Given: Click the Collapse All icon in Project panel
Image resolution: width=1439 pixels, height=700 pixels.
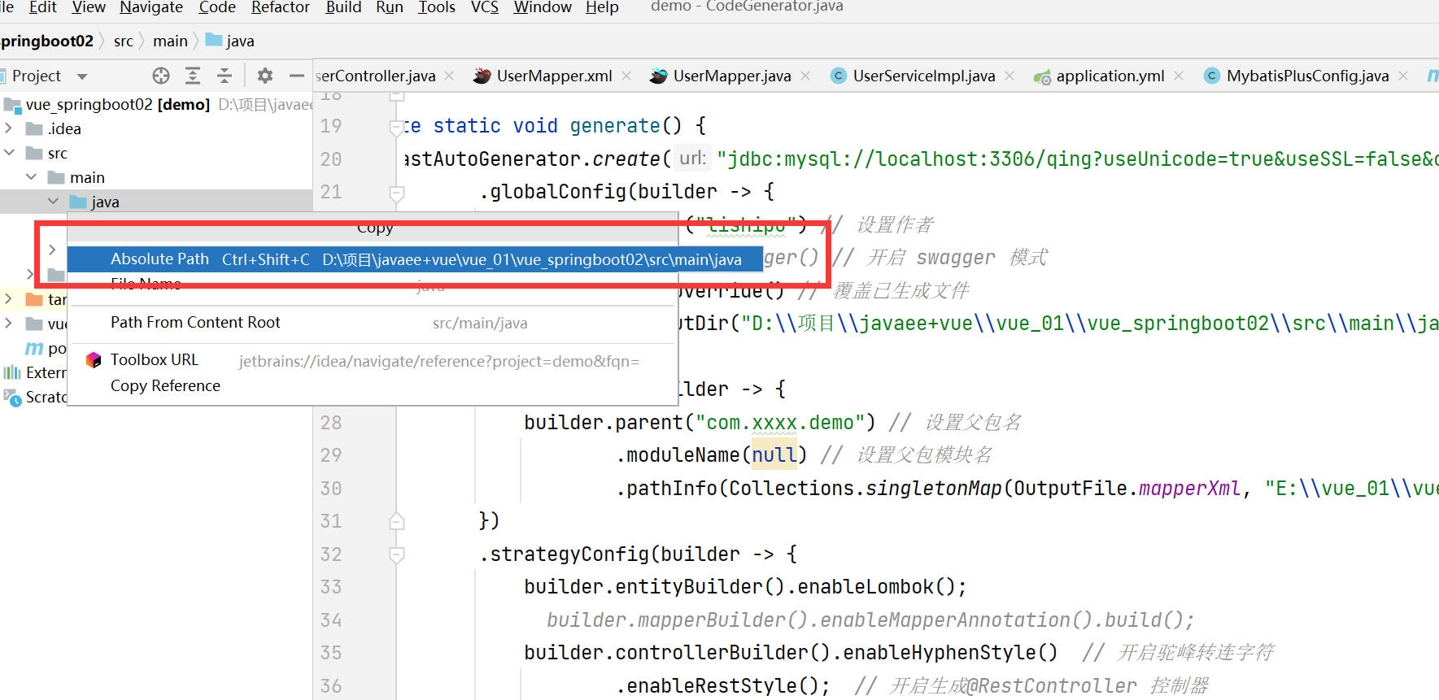Looking at the screenshot, I should pos(225,76).
